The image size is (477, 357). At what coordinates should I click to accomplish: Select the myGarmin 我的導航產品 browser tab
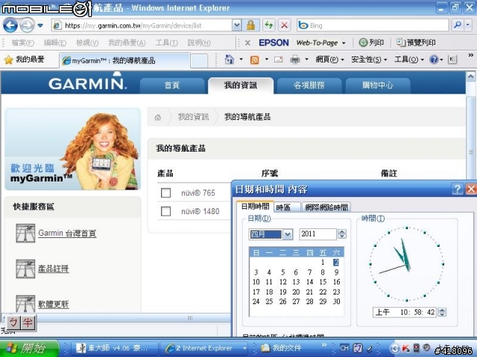click(x=124, y=60)
